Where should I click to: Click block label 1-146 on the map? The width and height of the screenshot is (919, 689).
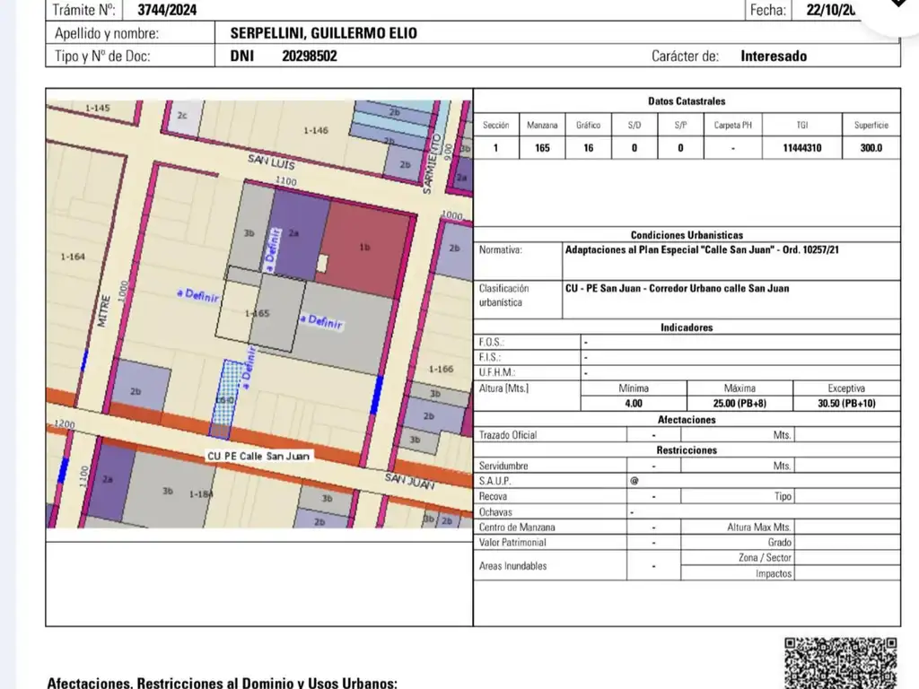(x=316, y=130)
